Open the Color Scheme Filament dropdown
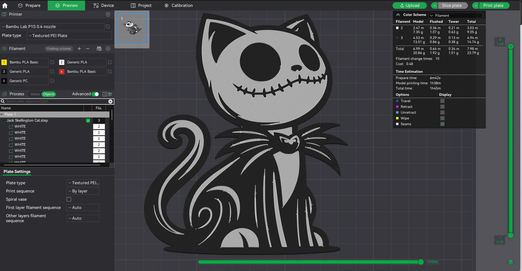The image size is (522, 271). [455, 15]
